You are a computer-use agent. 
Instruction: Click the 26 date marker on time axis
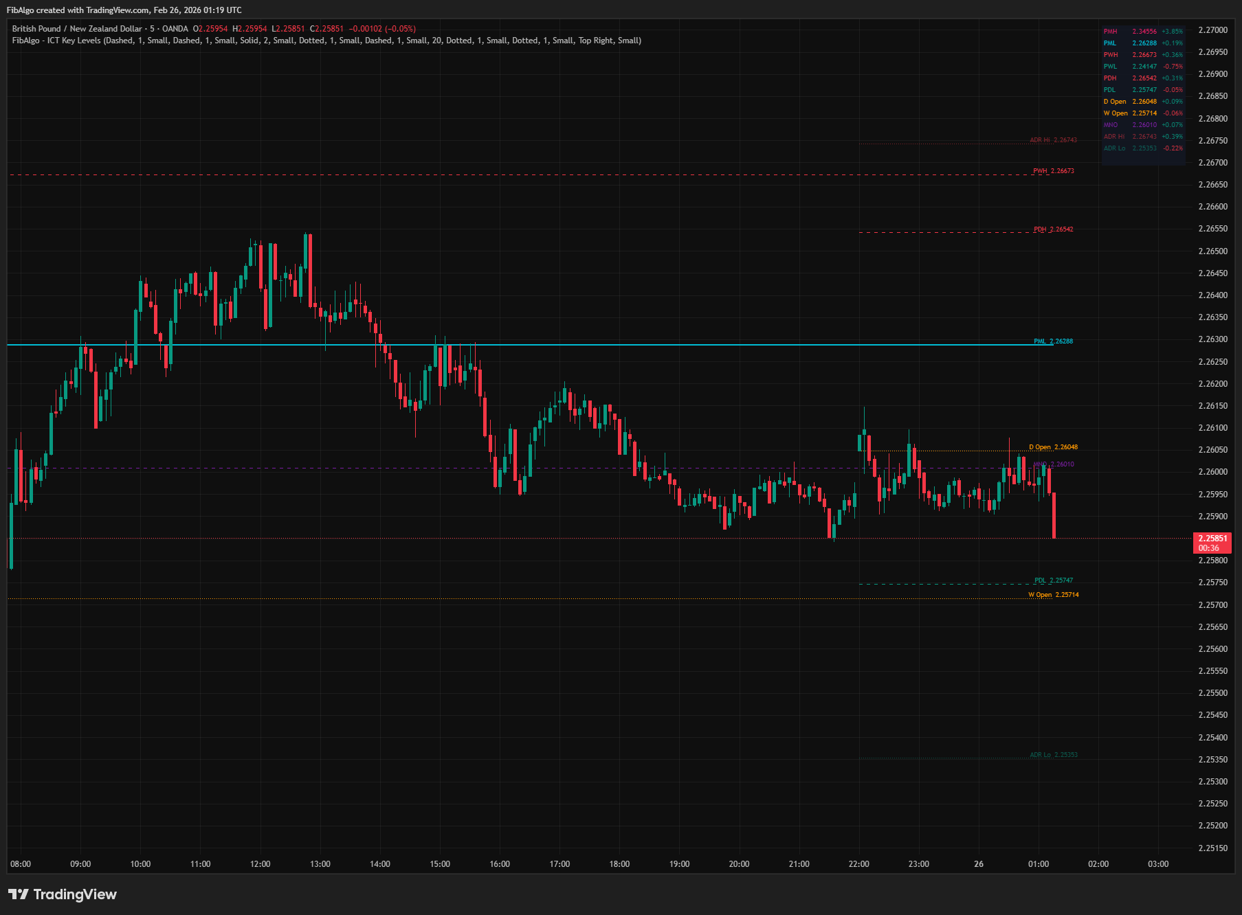pos(979,865)
